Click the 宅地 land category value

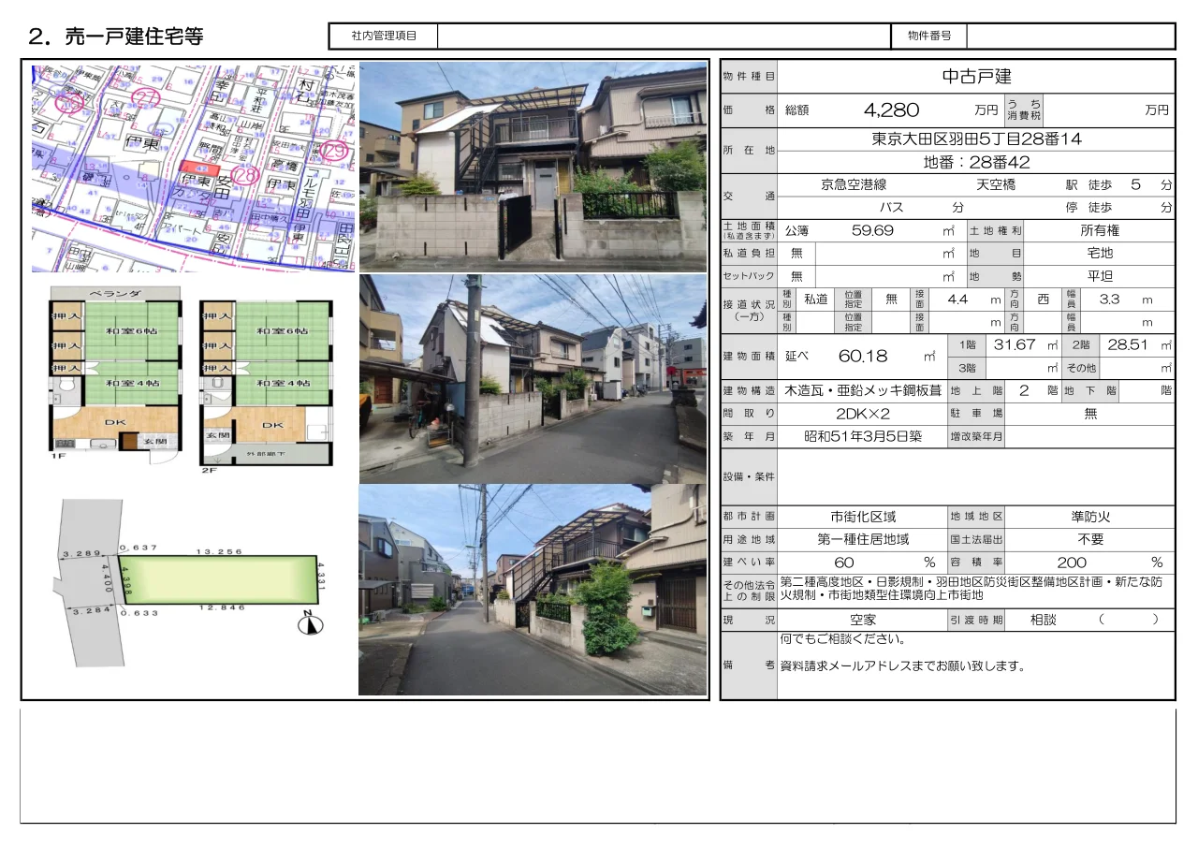pyautogui.click(x=1100, y=254)
